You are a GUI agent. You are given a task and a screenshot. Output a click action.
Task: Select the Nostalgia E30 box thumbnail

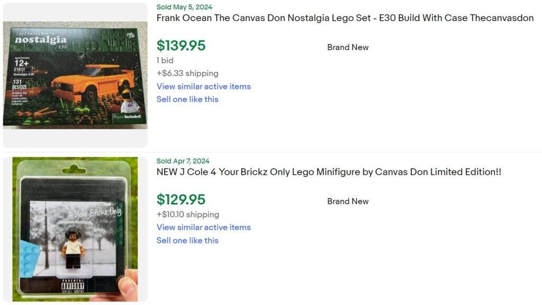point(76,72)
